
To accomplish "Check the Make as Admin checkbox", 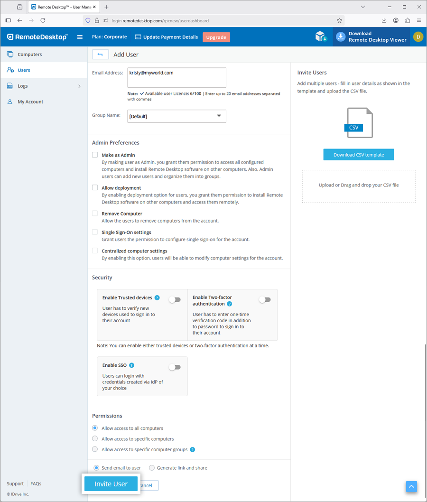I will point(95,155).
